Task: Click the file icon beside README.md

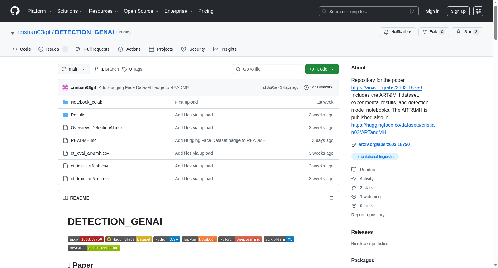Action: (65, 140)
